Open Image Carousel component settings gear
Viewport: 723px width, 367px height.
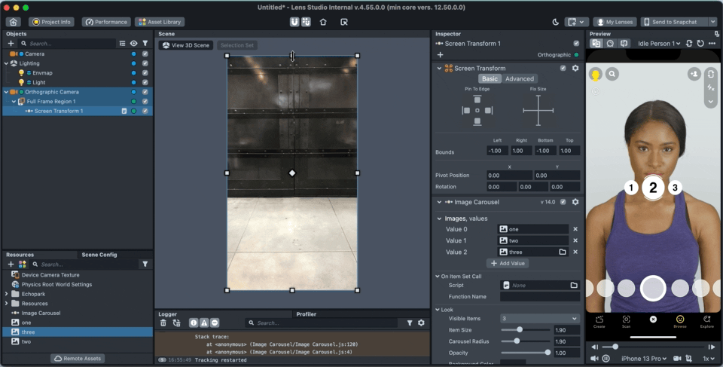(575, 202)
